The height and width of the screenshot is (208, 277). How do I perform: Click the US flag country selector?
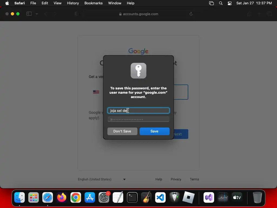(96, 92)
